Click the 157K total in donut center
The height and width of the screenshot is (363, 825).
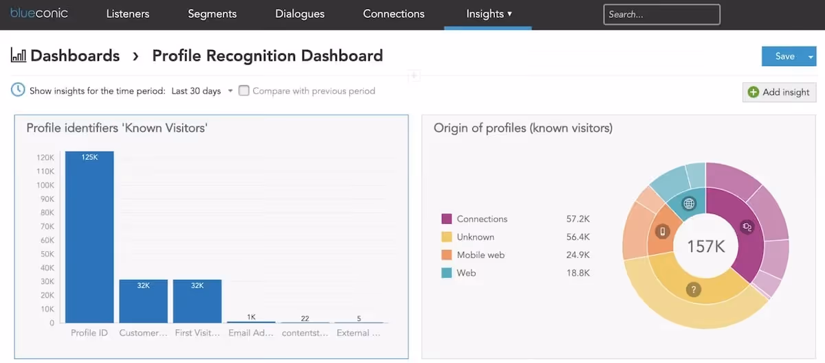tap(706, 246)
